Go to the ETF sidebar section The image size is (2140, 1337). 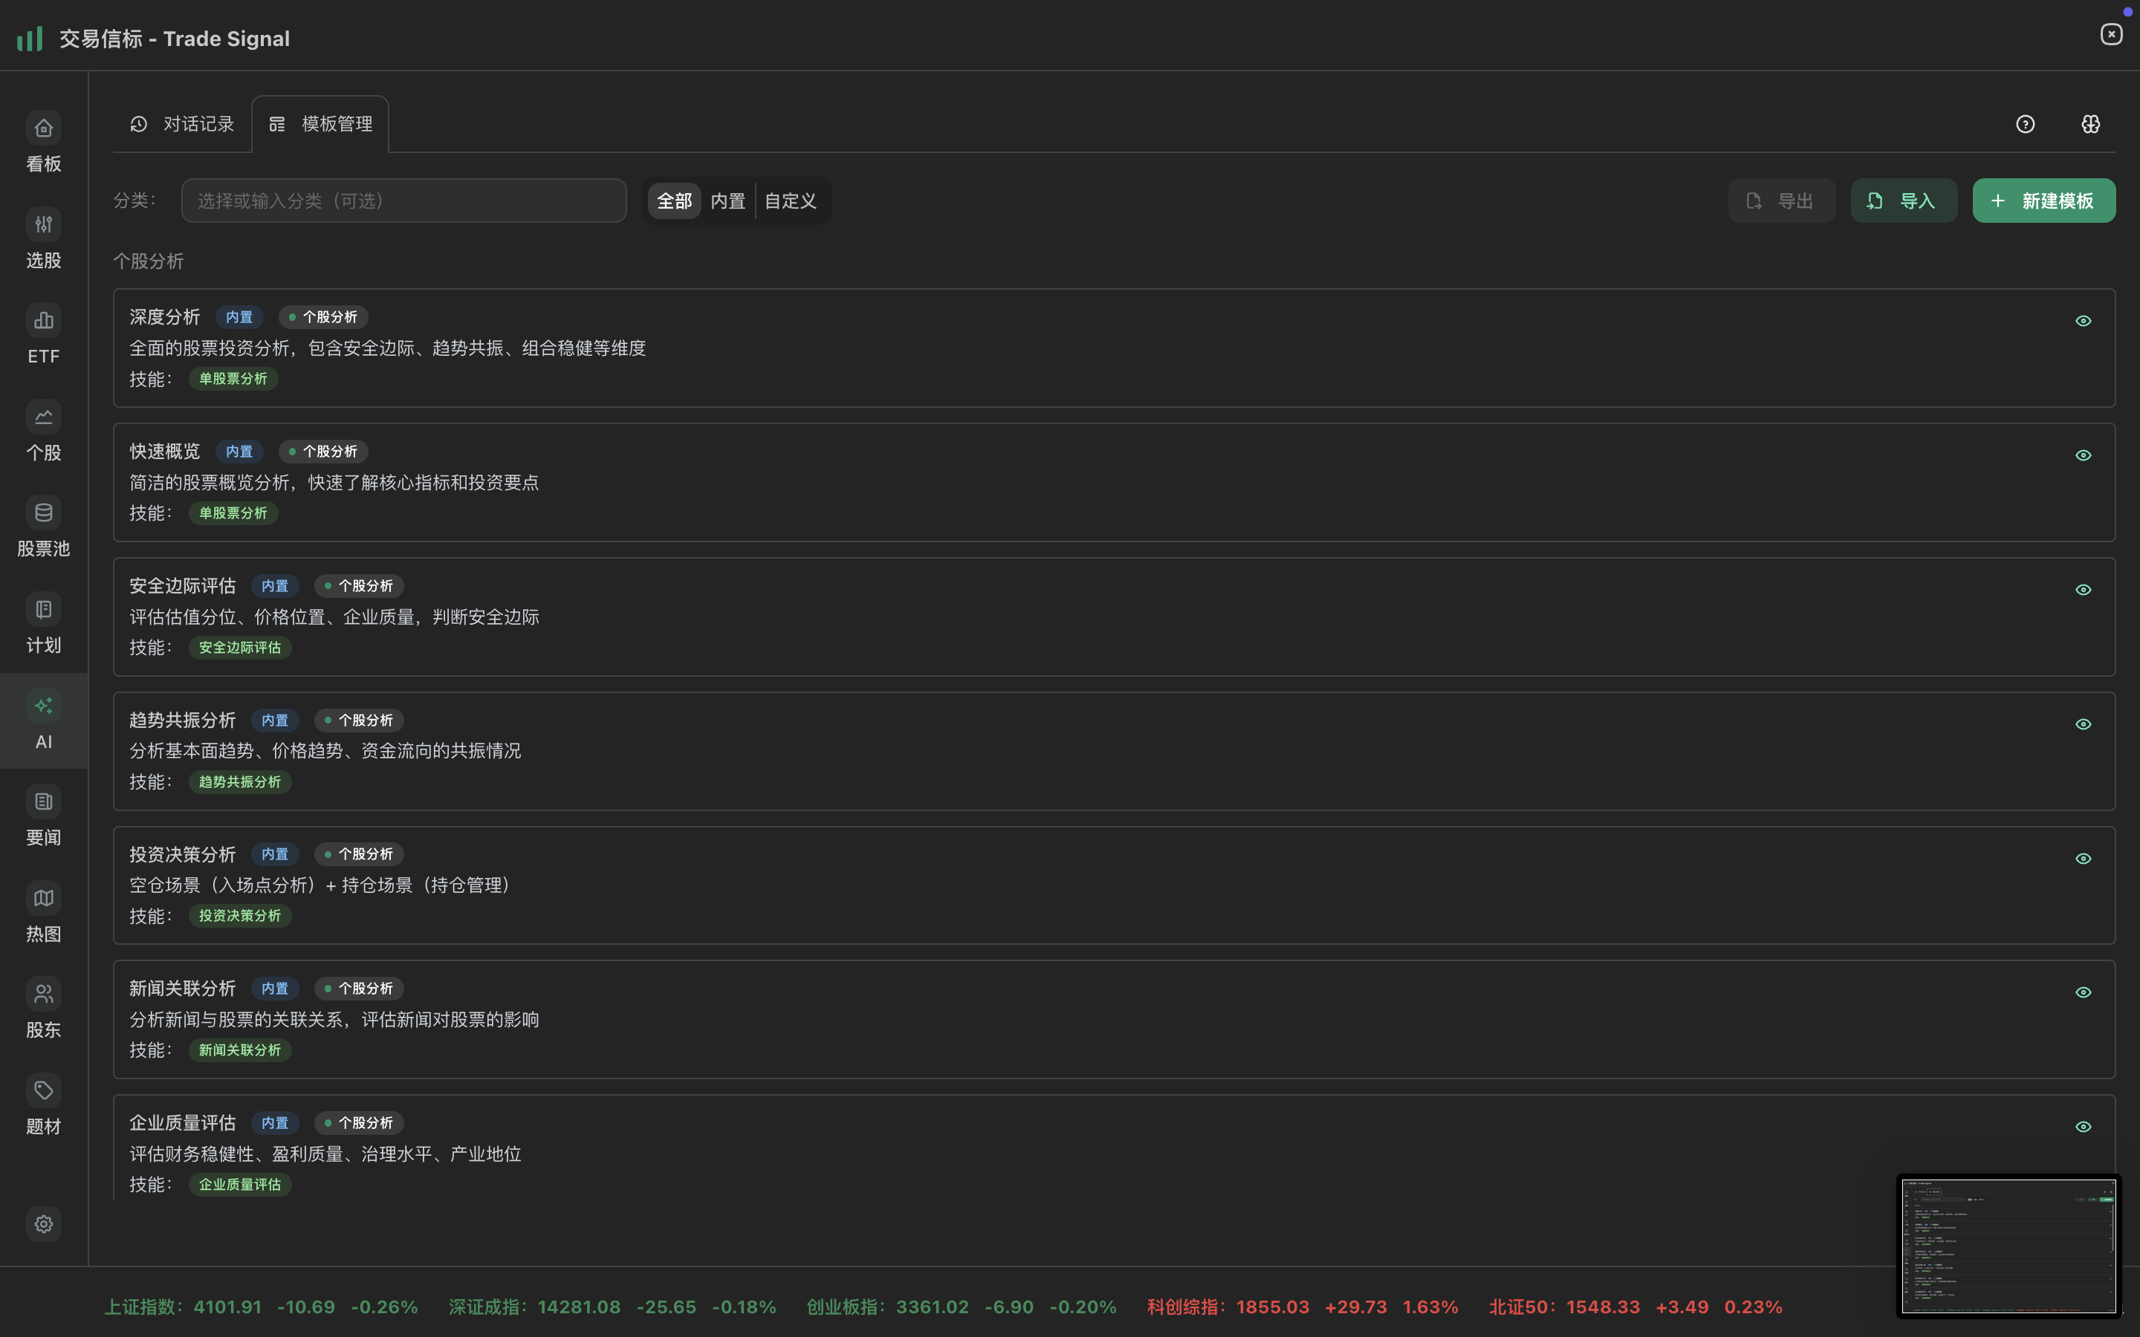click(x=43, y=322)
